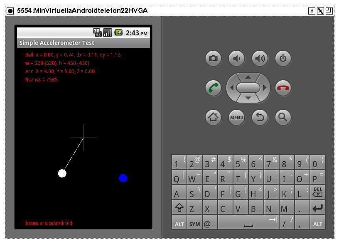Click the battery charging status icon
Image resolution: width=339 pixels, height=244 pixels.
click(118, 32)
